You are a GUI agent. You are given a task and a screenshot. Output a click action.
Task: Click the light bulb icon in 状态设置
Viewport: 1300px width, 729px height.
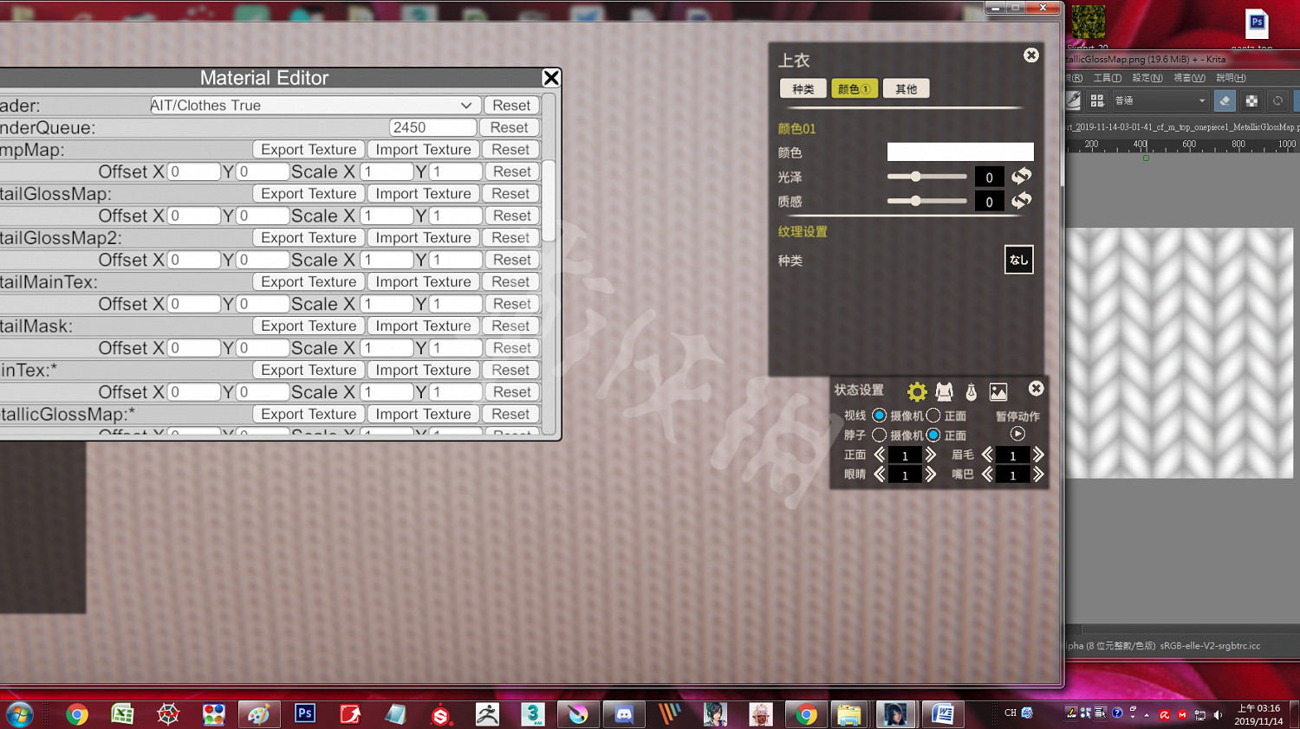(971, 392)
